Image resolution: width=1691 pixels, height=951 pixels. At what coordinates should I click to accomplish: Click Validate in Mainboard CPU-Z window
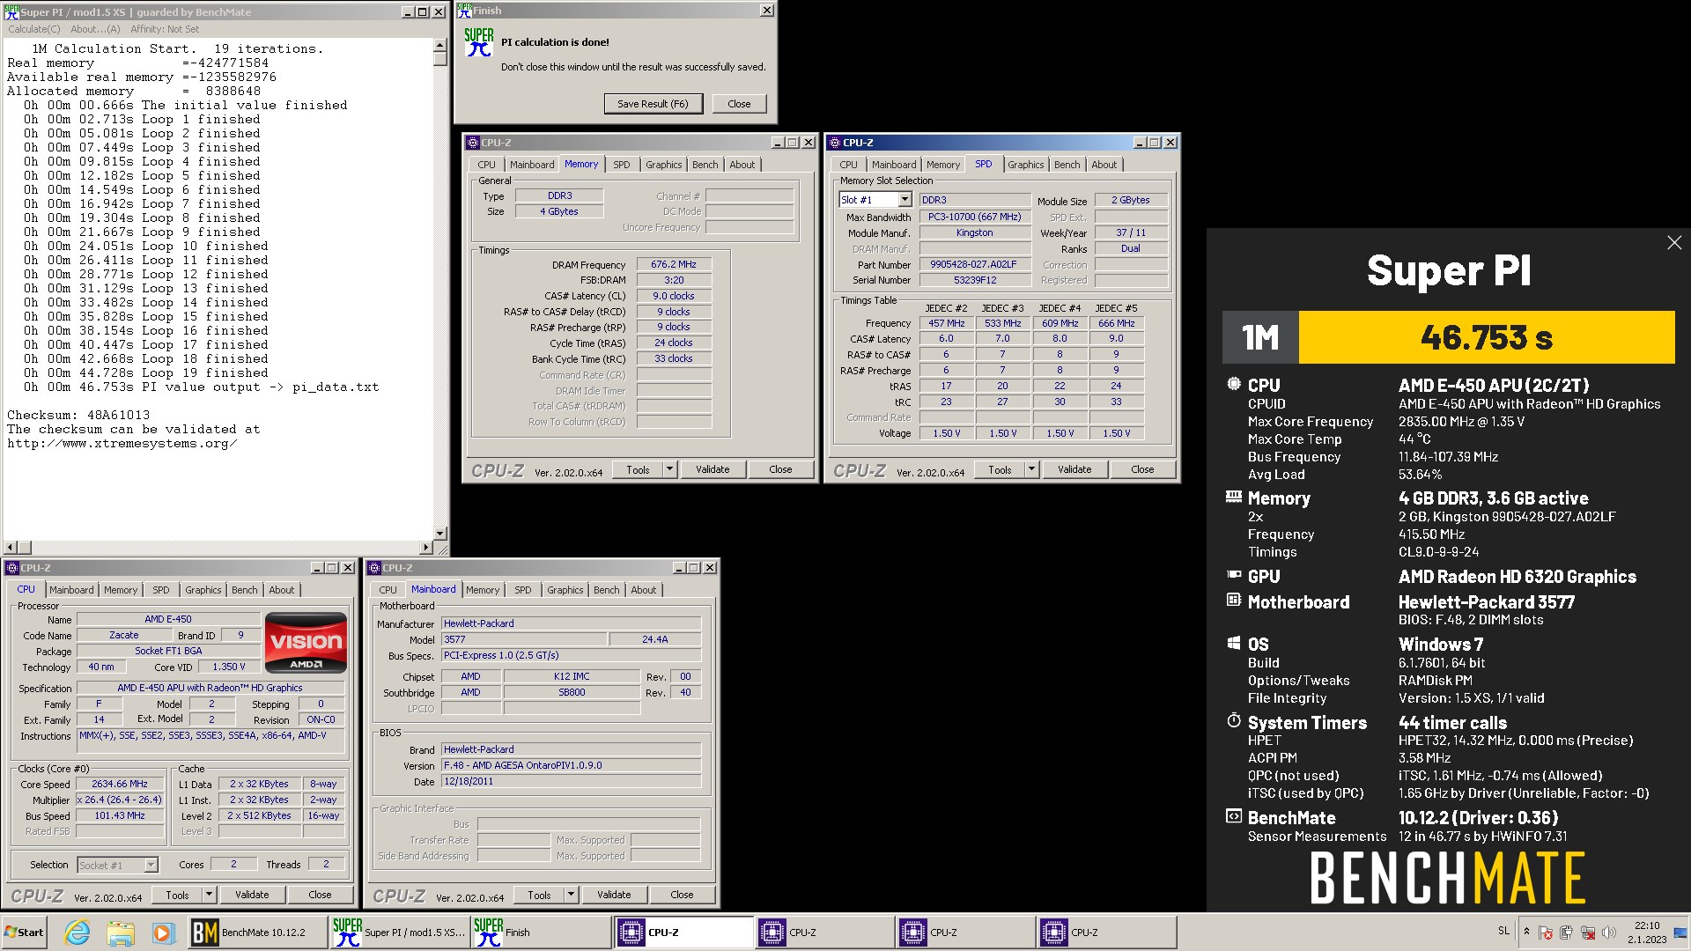tap(614, 895)
